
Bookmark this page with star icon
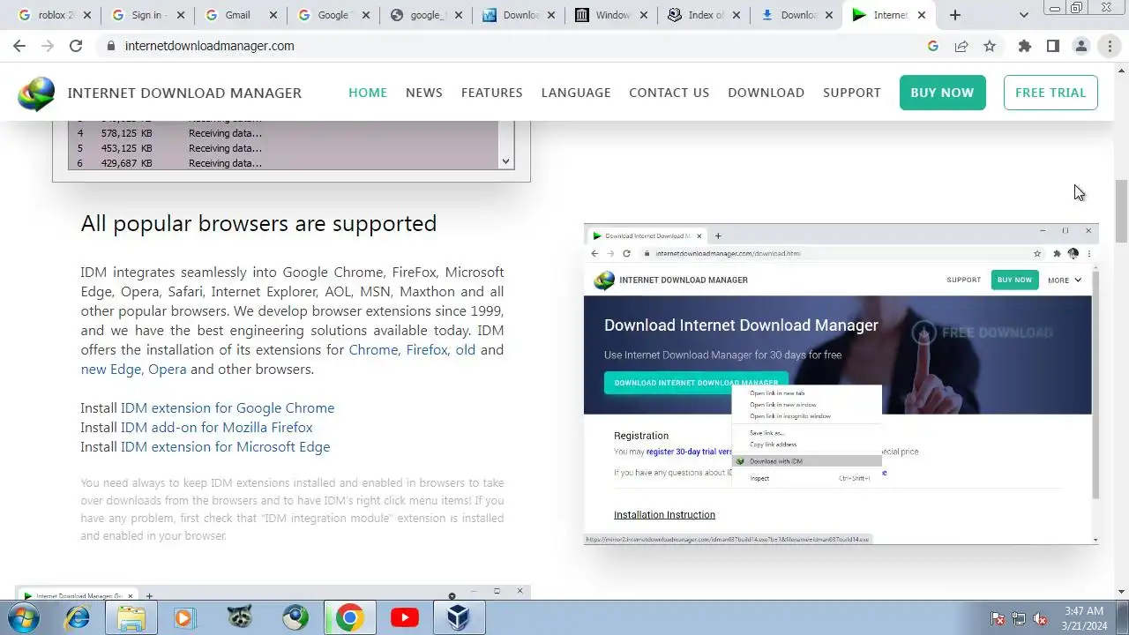click(990, 46)
